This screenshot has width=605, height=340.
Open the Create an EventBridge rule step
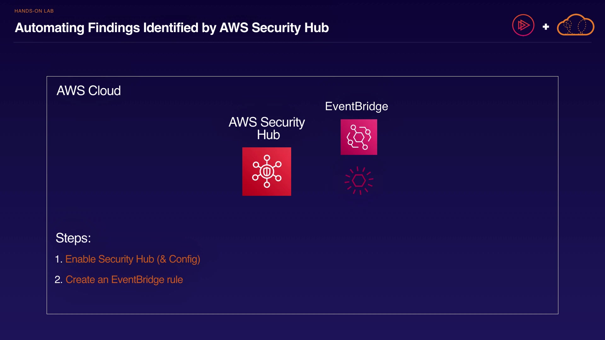pos(124,280)
